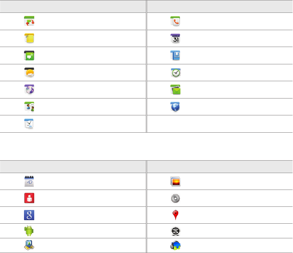Open the purple music disc icon
The image size is (293, 253).
pos(29,90)
